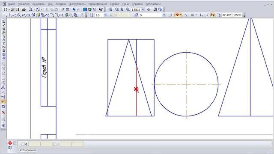Open the Инструменты menu

[x=77, y=4]
